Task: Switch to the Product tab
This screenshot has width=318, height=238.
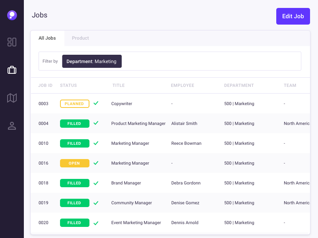Action: click(80, 38)
